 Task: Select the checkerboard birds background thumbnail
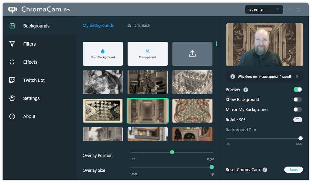[x=103, y=111]
